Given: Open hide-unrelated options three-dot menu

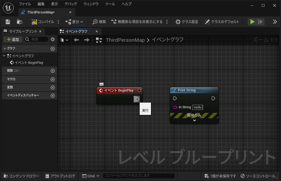Looking at the screenshot, I should (167, 22).
